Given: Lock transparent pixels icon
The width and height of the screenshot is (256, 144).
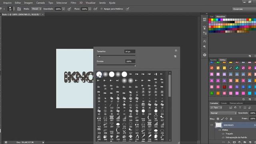Looking at the screenshot, I should 218,119.
